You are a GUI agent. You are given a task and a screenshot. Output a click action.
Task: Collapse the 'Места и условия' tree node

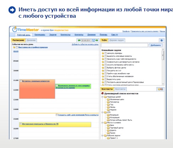click(x=102, y=122)
